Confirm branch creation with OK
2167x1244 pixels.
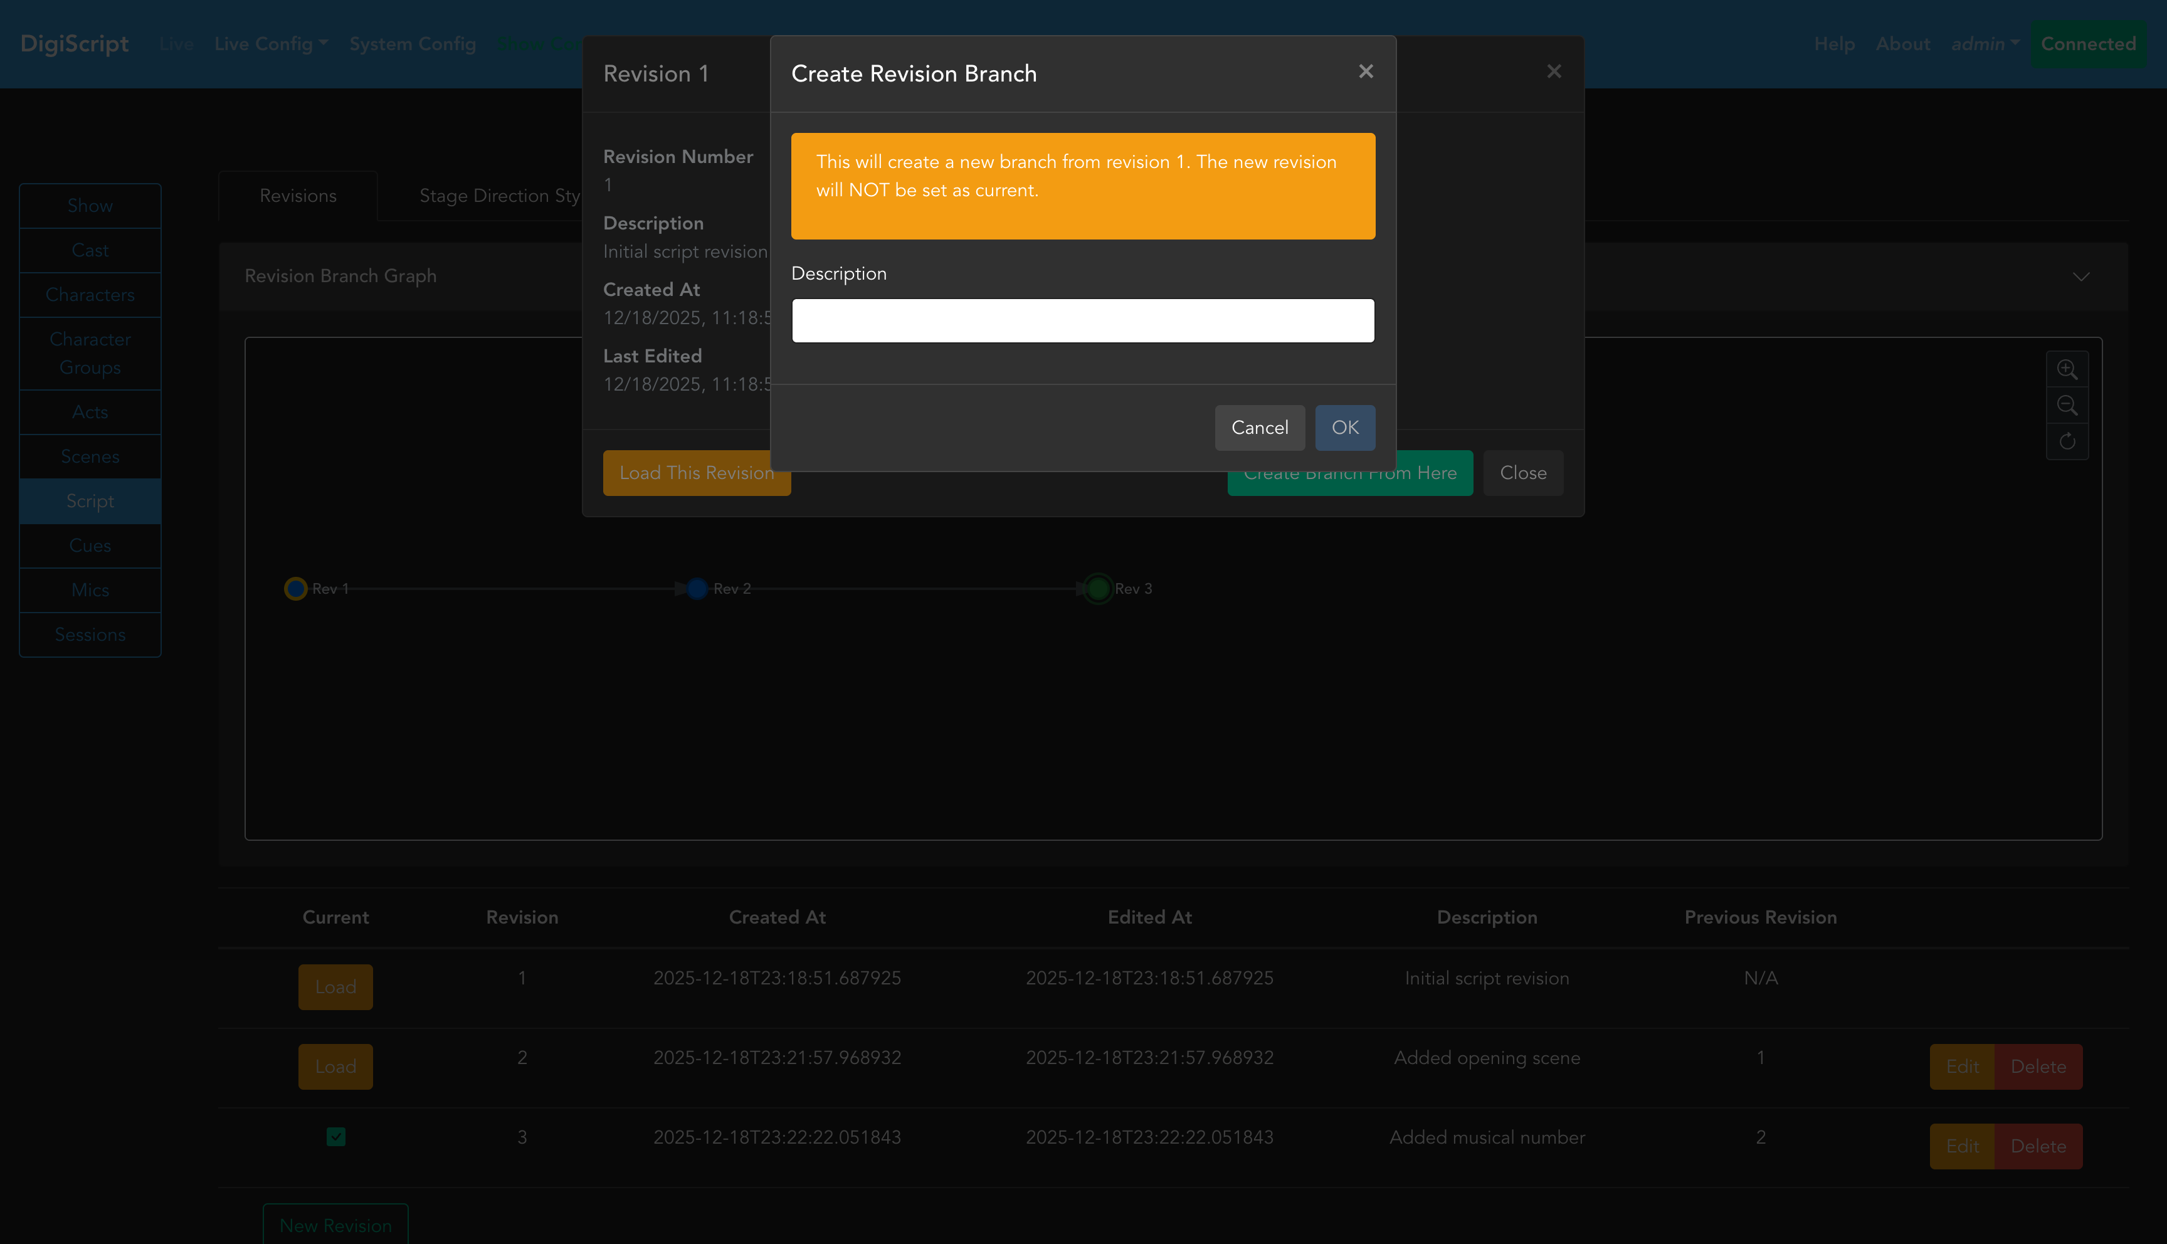coord(1344,427)
